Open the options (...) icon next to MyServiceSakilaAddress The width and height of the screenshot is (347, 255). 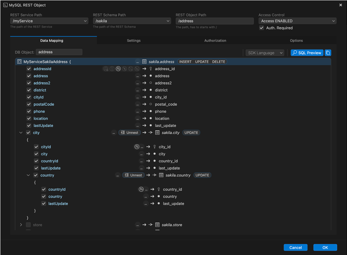coord(137,61)
